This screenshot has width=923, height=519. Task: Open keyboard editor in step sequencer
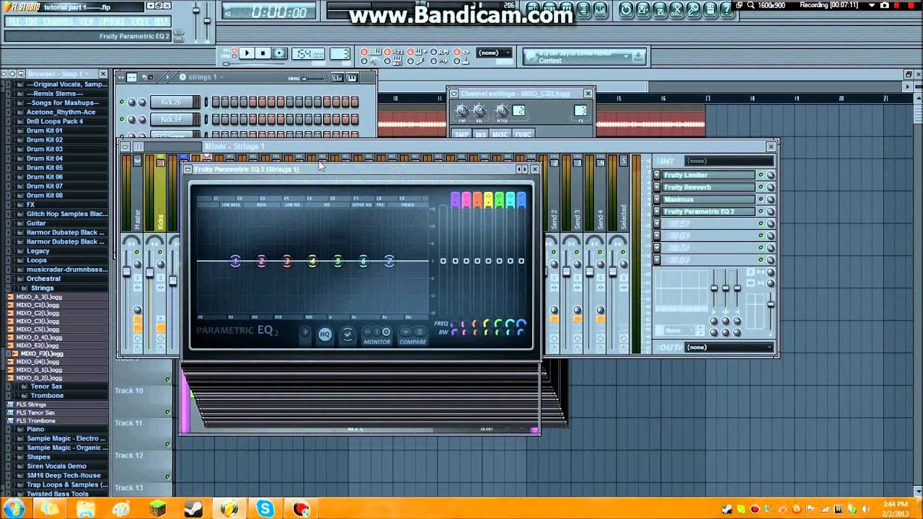[352, 78]
